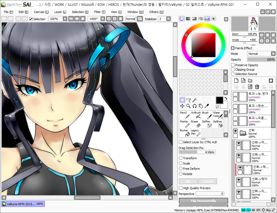Open the Filter menu
277x213 pixels.
pos(100,12)
